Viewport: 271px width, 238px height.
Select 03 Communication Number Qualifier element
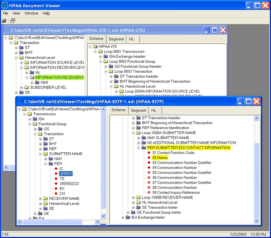[x=182, y=162]
